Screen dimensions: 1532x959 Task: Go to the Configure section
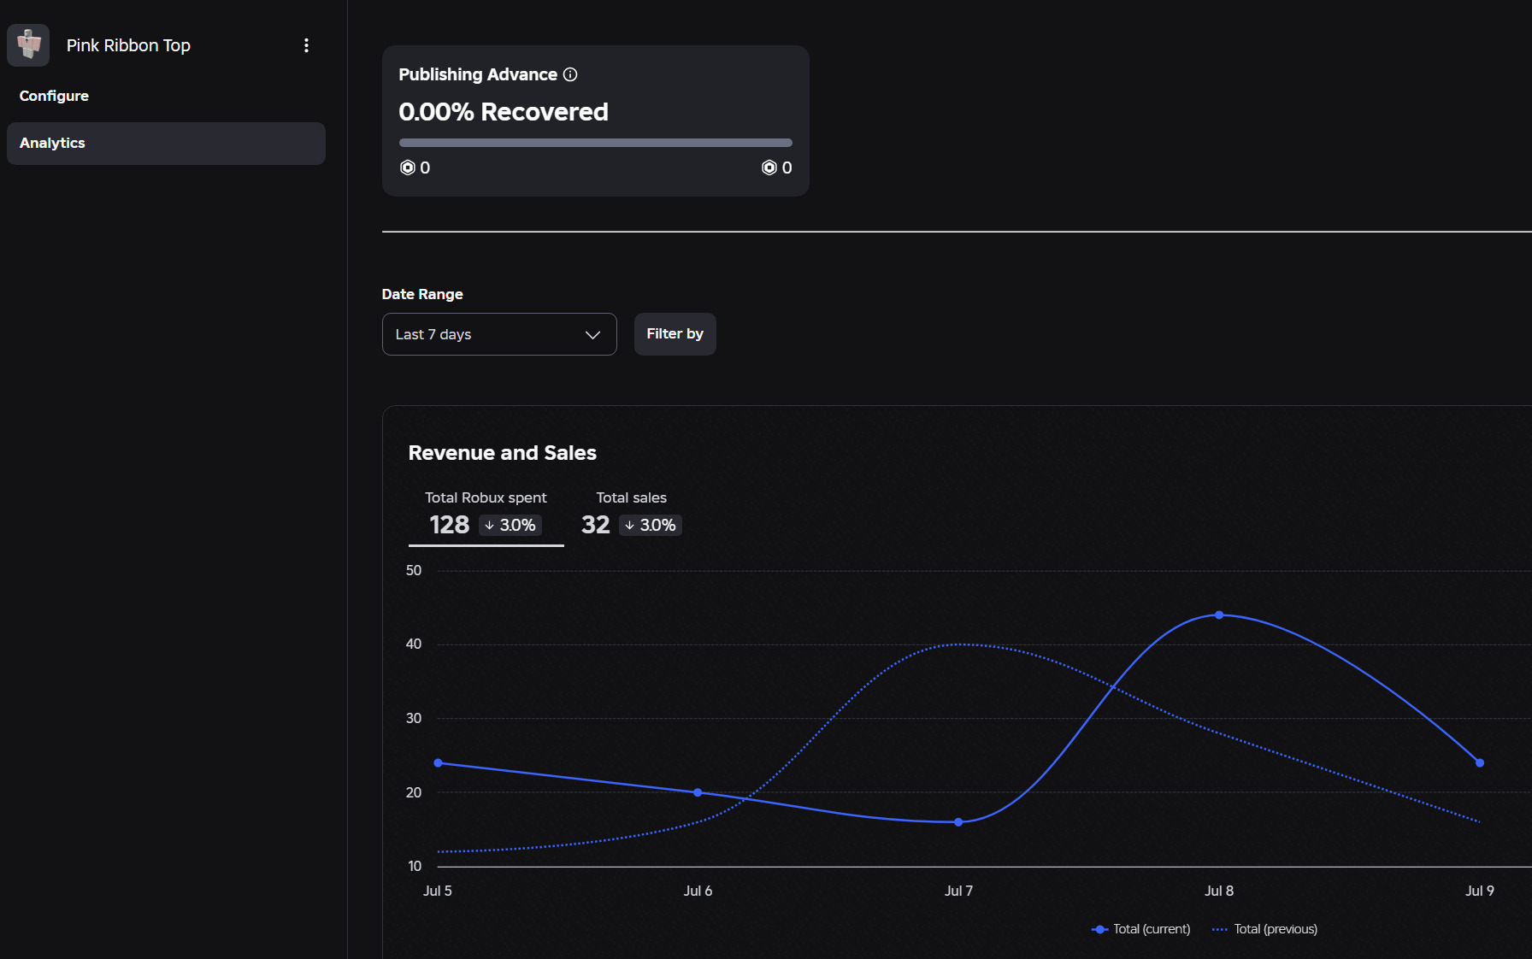54,96
